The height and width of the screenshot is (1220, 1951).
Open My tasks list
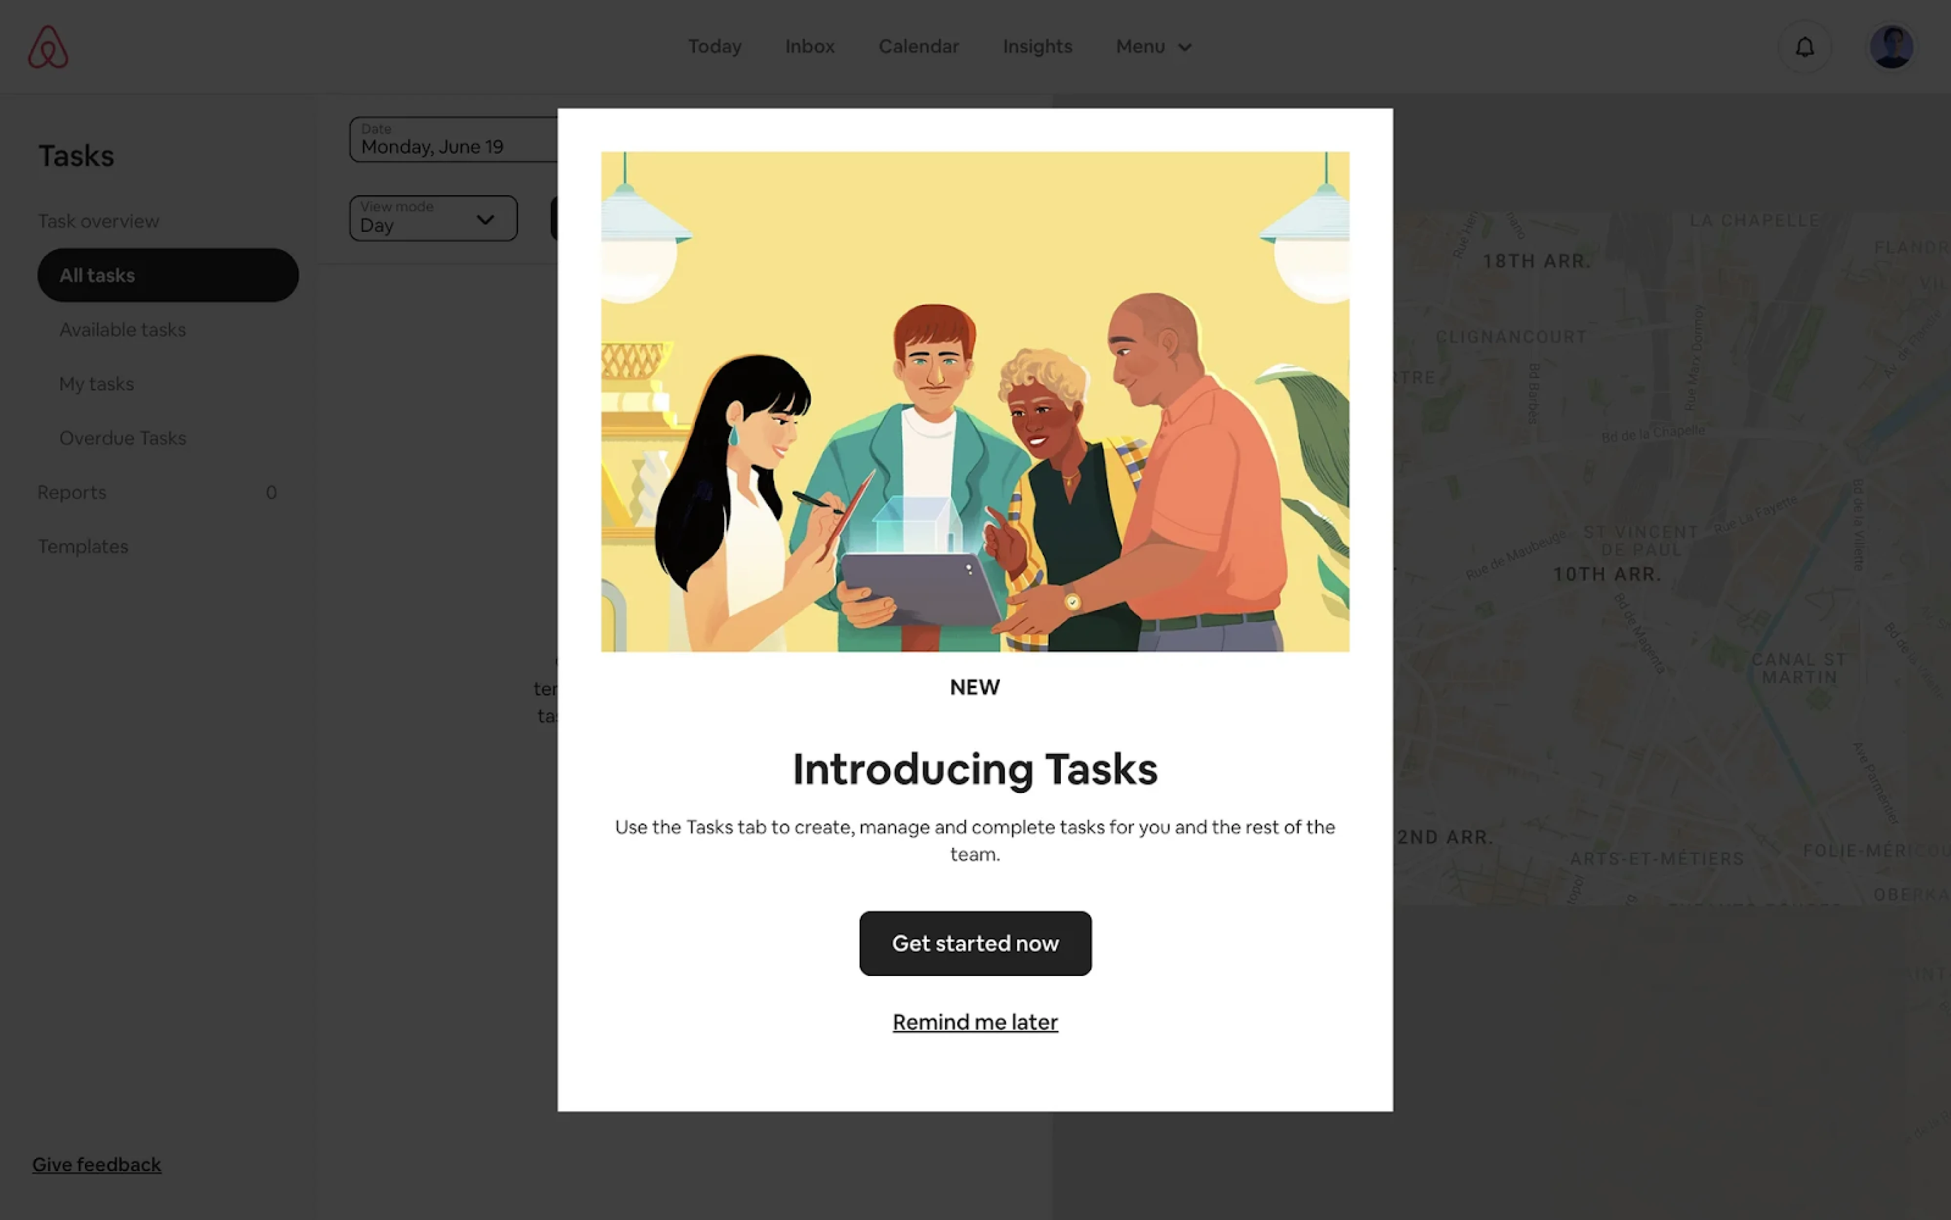click(x=96, y=383)
